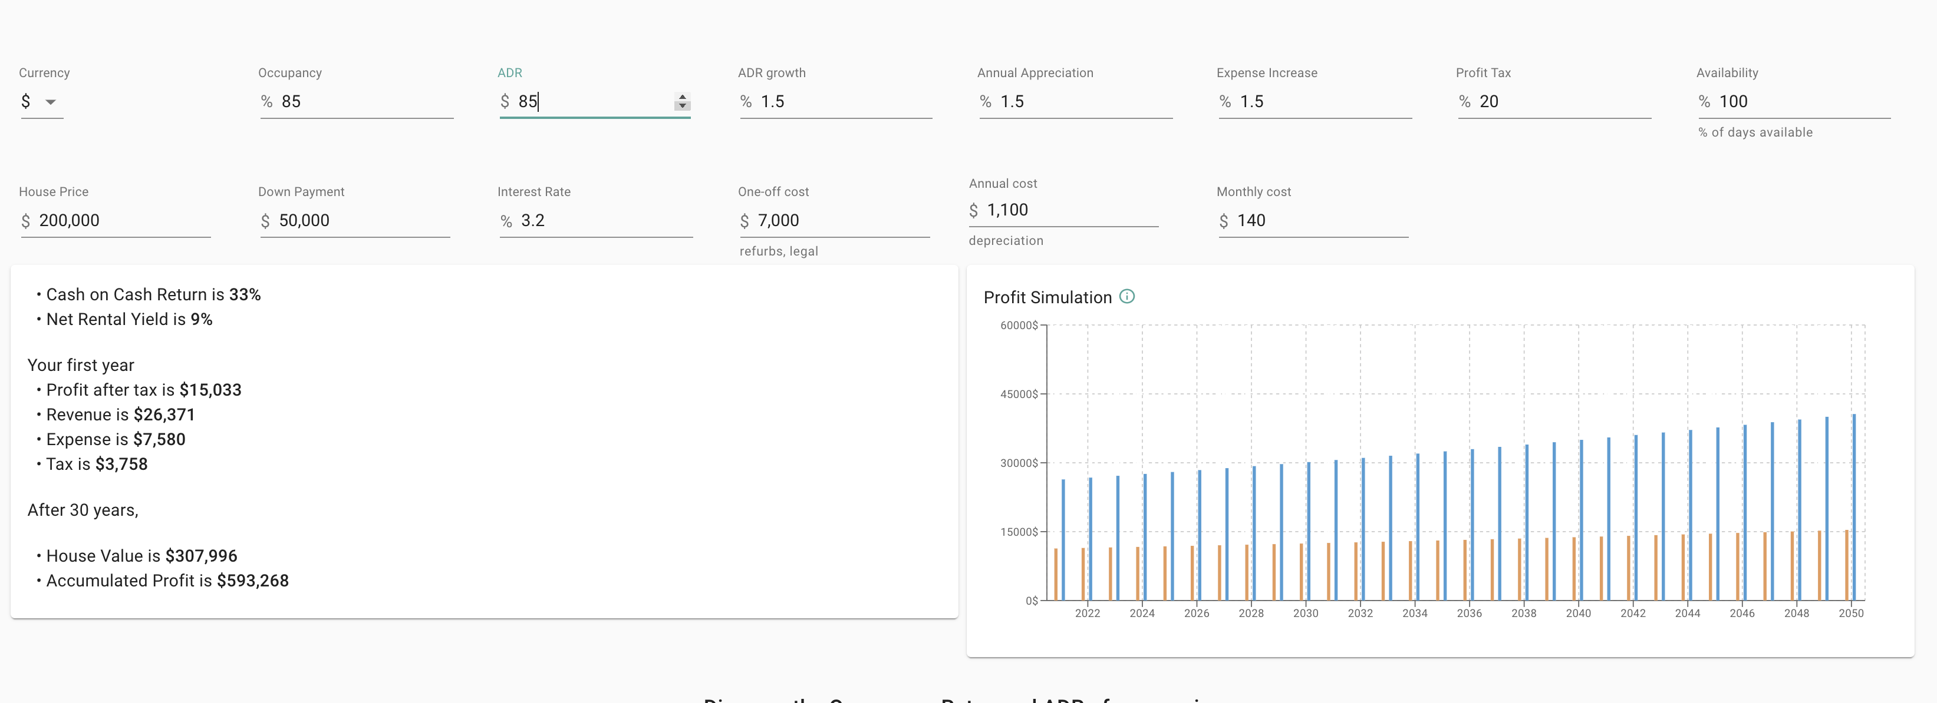Click the 60000$ y-axis label
1937x703 pixels.
click(1019, 325)
